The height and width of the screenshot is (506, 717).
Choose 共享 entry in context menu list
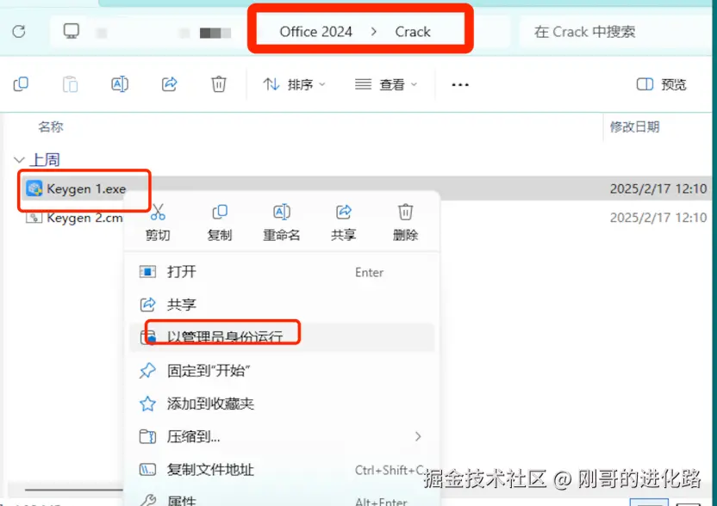[282, 304]
